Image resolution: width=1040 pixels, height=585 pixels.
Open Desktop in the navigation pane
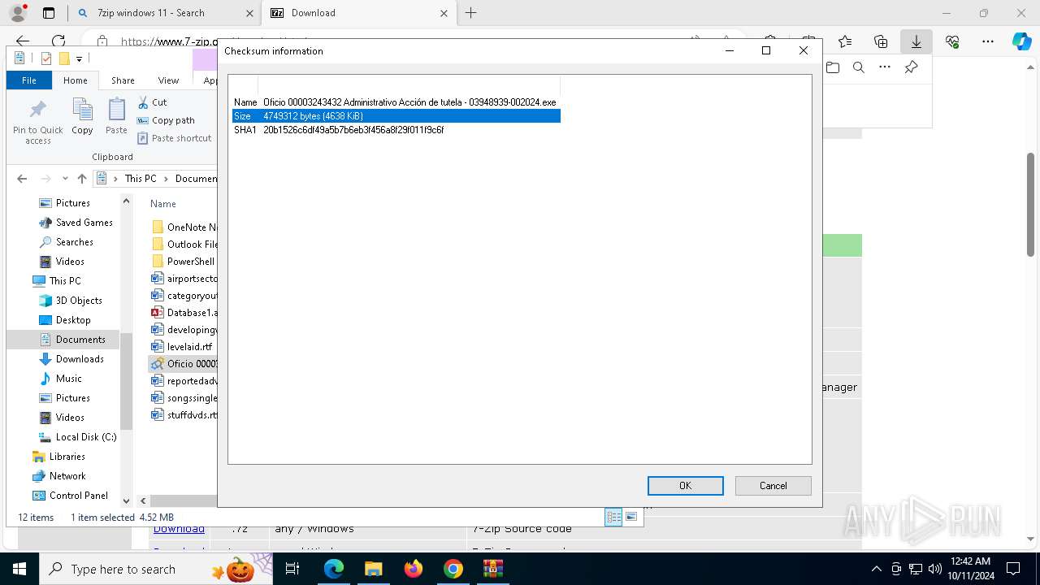73,320
